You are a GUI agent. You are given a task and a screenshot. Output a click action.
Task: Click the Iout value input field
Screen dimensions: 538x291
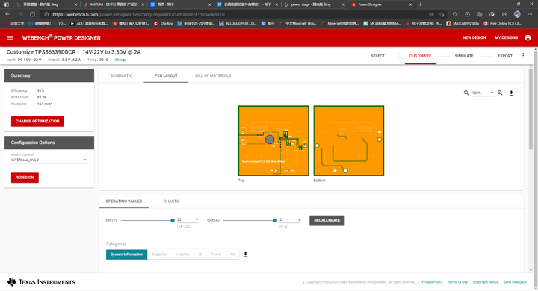pos(290,219)
